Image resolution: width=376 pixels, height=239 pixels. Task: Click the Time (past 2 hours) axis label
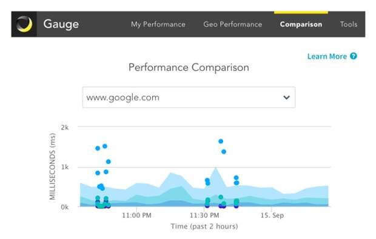coord(204,226)
